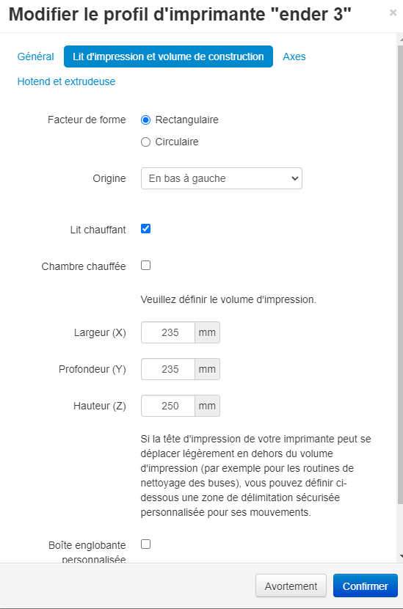
Task: Open the Hotend et extrudeuse tab
Action: point(67,81)
